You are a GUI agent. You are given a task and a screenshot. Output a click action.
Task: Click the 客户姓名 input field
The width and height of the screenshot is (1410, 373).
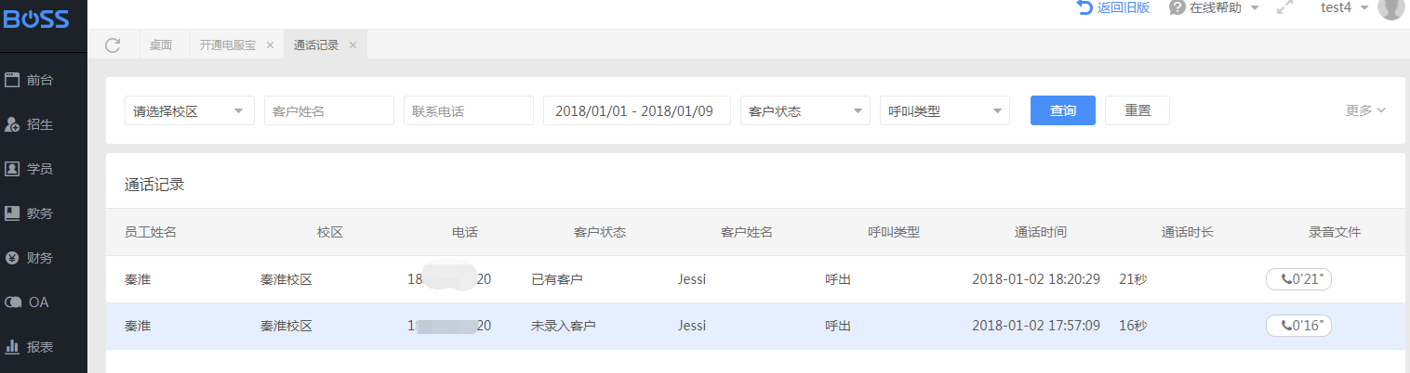coord(329,110)
